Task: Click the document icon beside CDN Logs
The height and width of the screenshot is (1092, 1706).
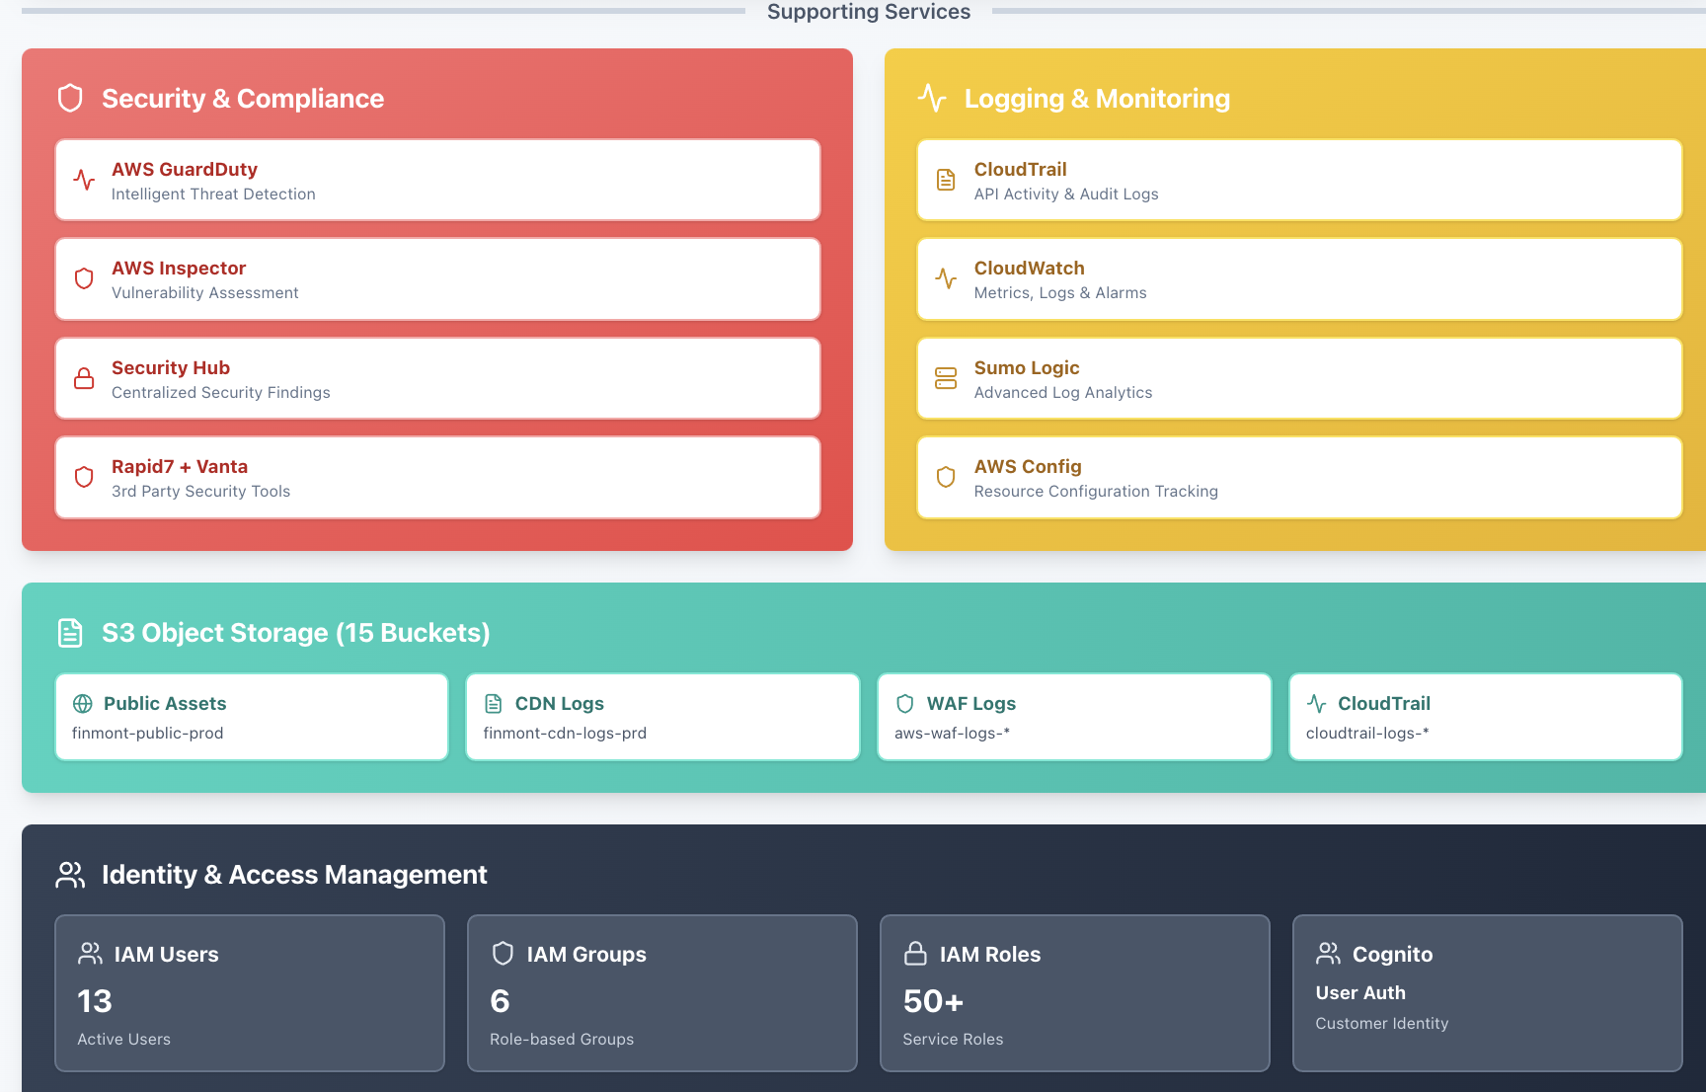Action: click(x=494, y=703)
